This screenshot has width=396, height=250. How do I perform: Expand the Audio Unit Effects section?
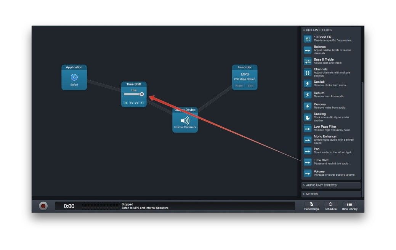[321, 185]
